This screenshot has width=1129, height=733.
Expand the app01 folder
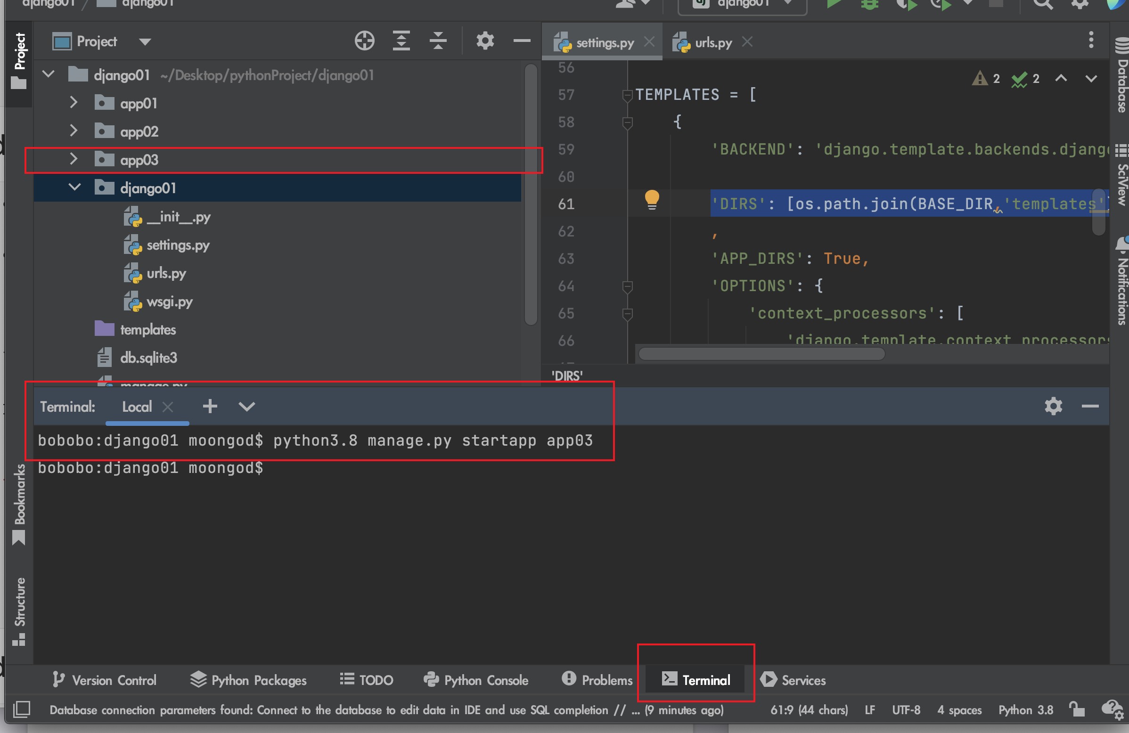[74, 102]
